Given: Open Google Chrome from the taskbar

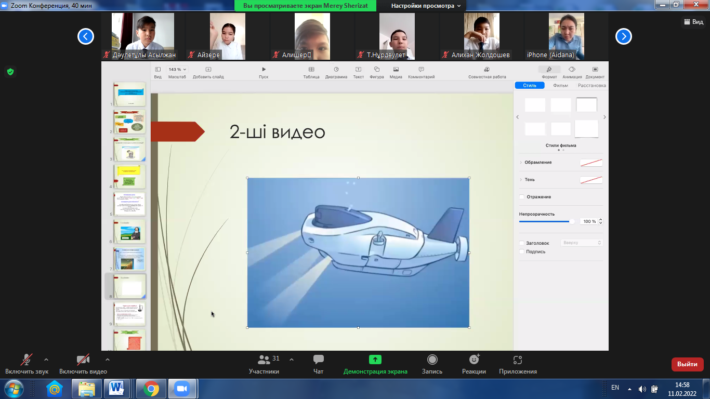Looking at the screenshot, I should coord(151,389).
